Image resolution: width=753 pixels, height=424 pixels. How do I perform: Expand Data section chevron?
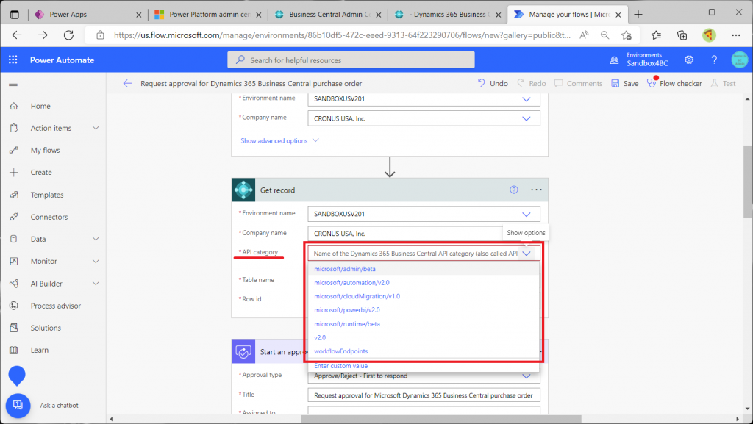(x=96, y=239)
